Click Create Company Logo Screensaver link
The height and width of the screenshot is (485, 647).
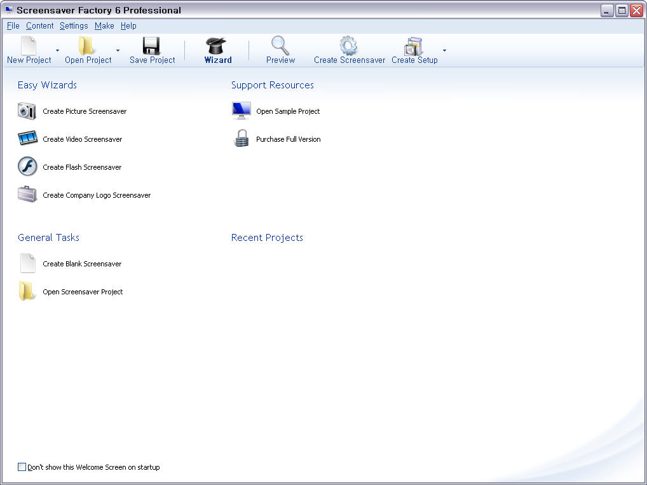tap(97, 195)
